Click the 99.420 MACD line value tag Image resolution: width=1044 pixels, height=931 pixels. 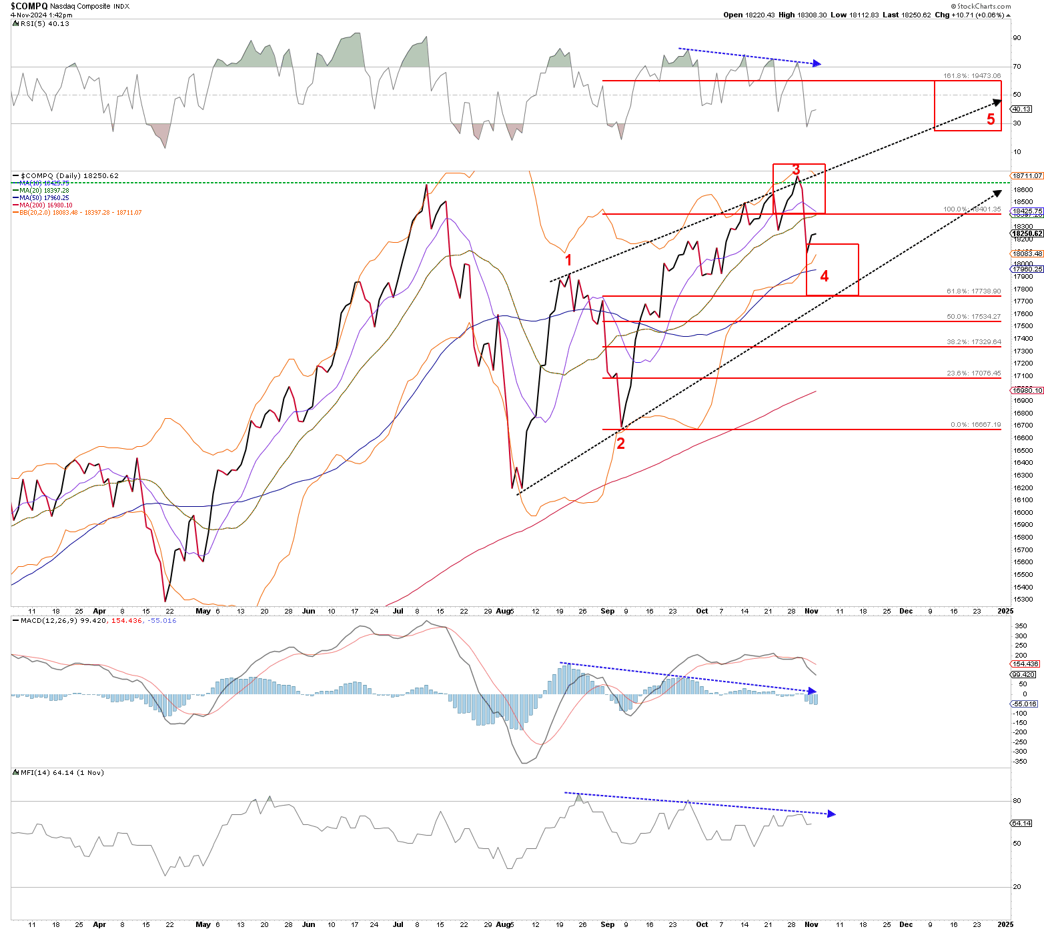(1024, 675)
